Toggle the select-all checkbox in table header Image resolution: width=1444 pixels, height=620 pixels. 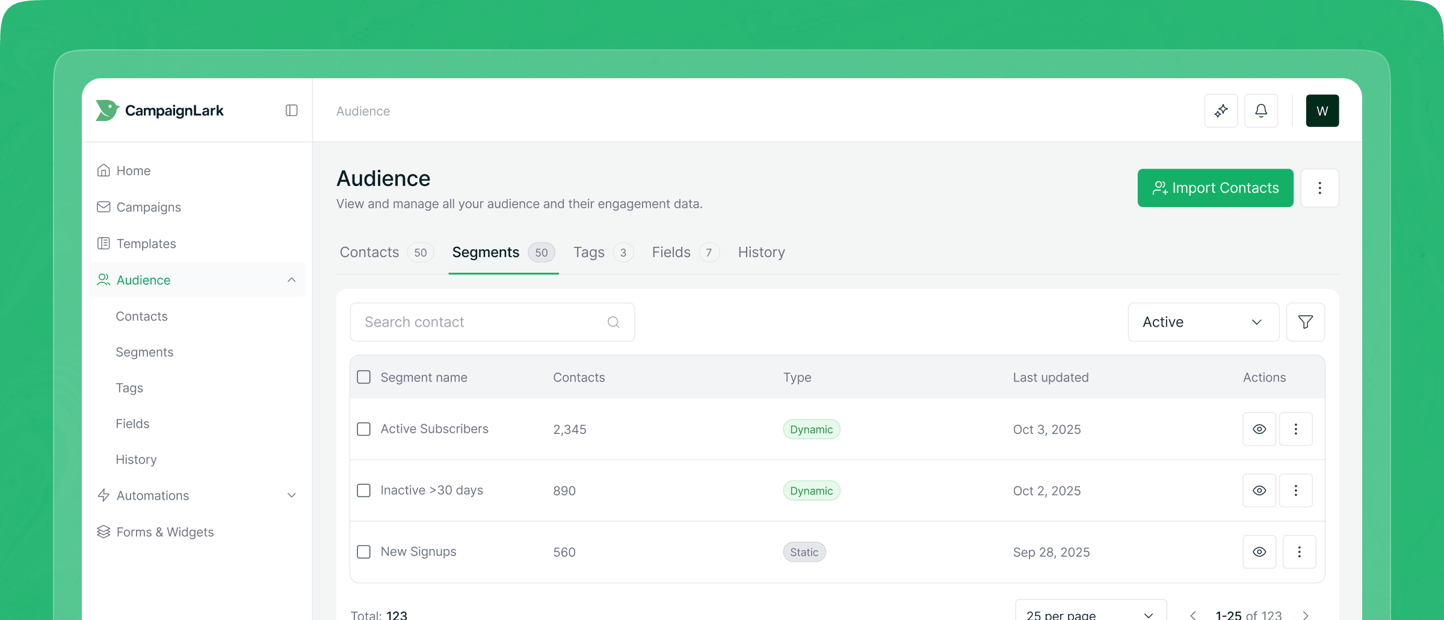[x=364, y=377]
